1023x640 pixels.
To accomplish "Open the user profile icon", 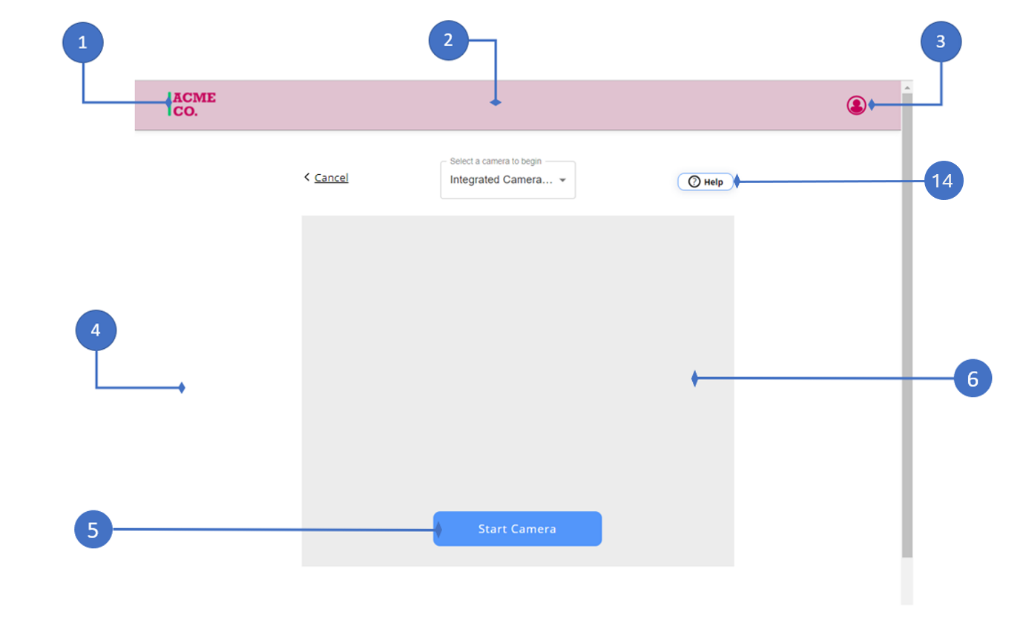I will coord(855,105).
